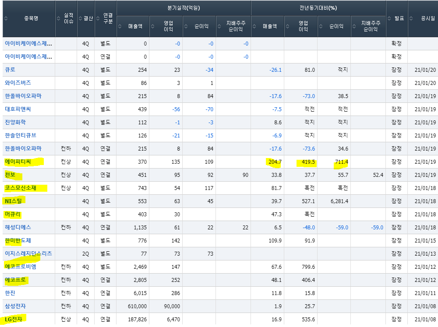
Task: Select 진양화학 net income -3
Action: (x=211, y=123)
